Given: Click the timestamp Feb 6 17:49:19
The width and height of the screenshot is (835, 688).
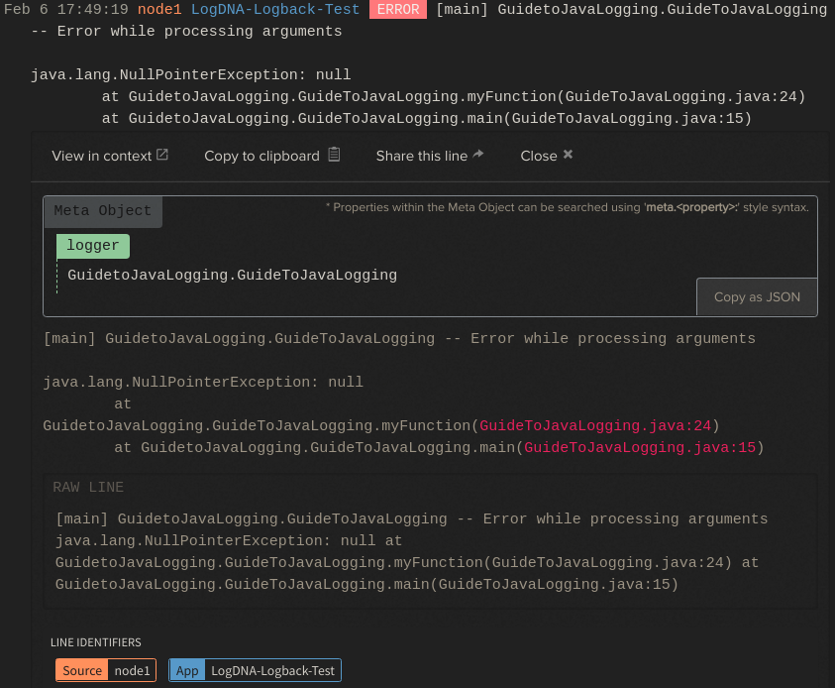Looking at the screenshot, I should click(66, 10).
